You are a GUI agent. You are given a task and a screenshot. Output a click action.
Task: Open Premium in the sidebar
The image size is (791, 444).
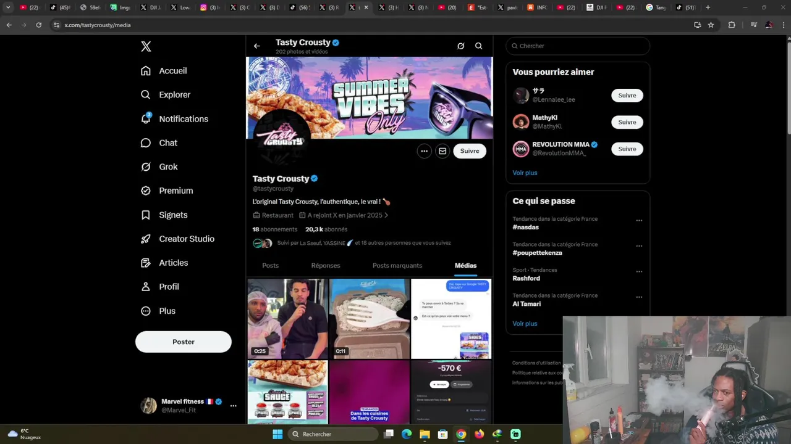(x=167, y=191)
